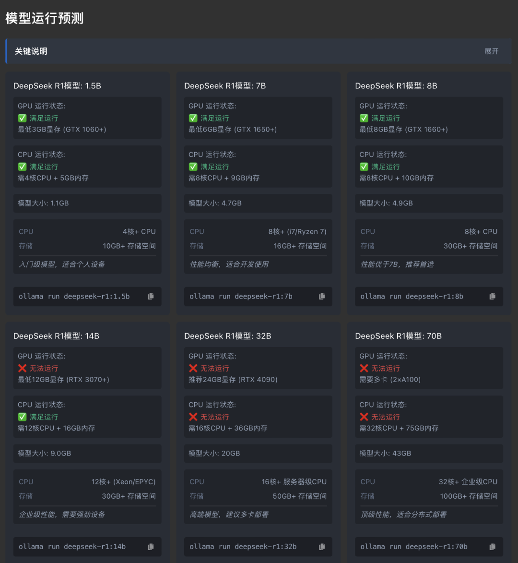Click the 'DeepSeek R1模型: 7B' card title
The height and width of the screenshot is (563, 518).
[225, 86]
